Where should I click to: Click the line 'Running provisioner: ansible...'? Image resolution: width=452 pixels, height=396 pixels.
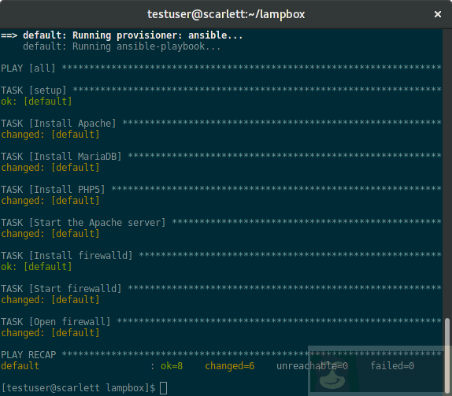tap(157, 35)
